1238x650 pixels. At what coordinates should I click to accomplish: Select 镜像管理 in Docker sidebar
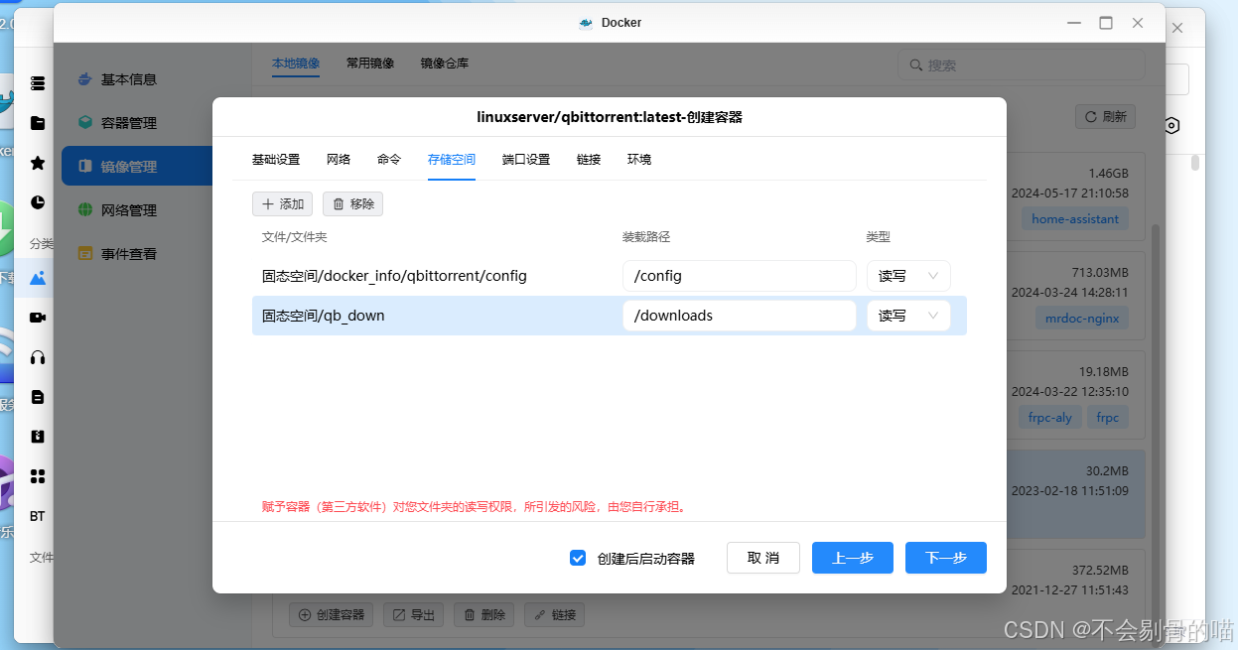point(137,166)
